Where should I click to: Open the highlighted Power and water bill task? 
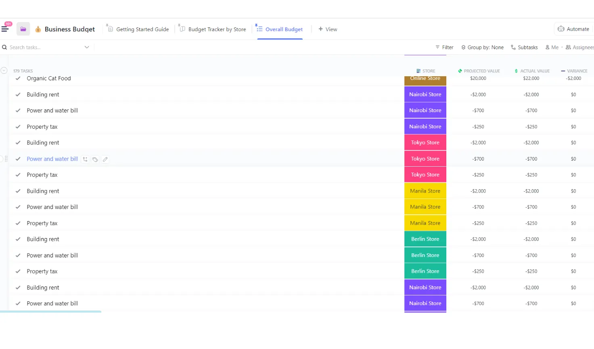click(x=52, y=159)
